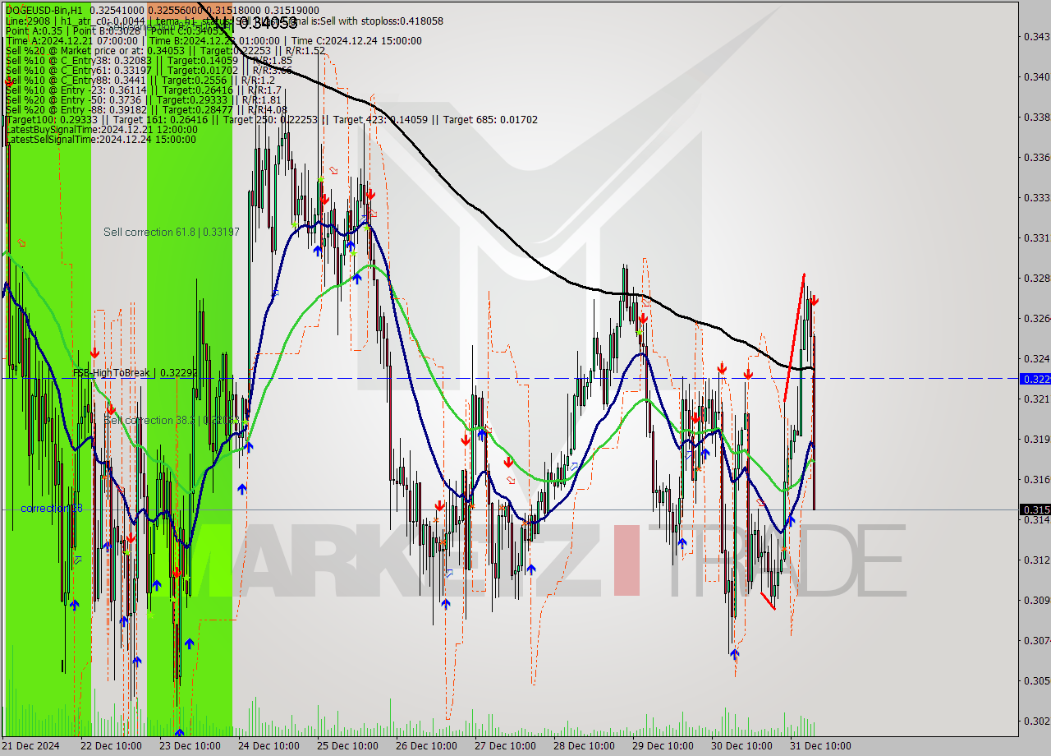Viewport: 1051px width, 756px height.
Task: Click the blue 0.322 price tag on axis
Action: (x=1035, y=379)
